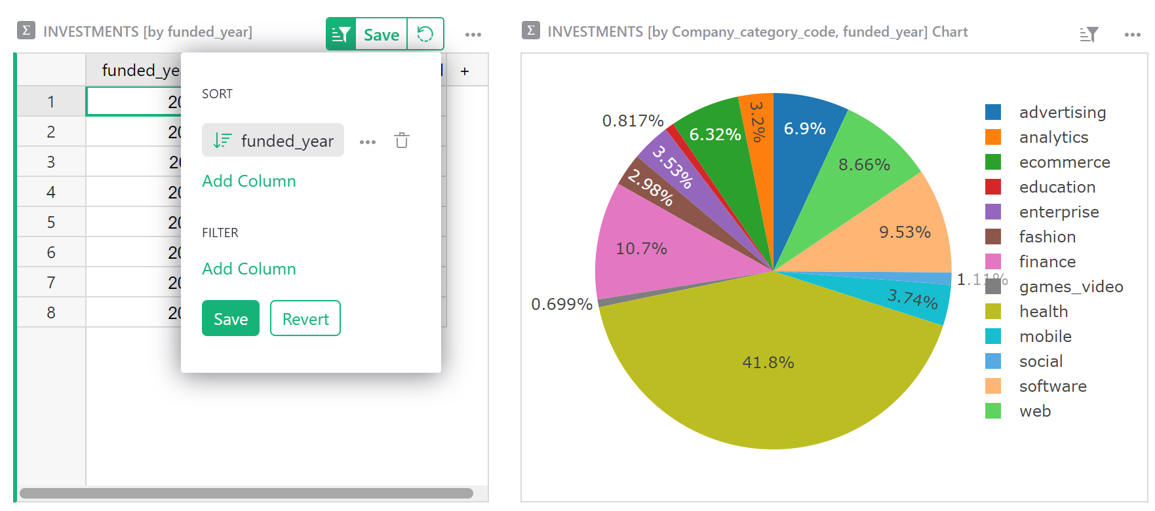Delete the funded_year sort with the trash icon
This screenshot has height=511, width=1155.
pos(402,141)
